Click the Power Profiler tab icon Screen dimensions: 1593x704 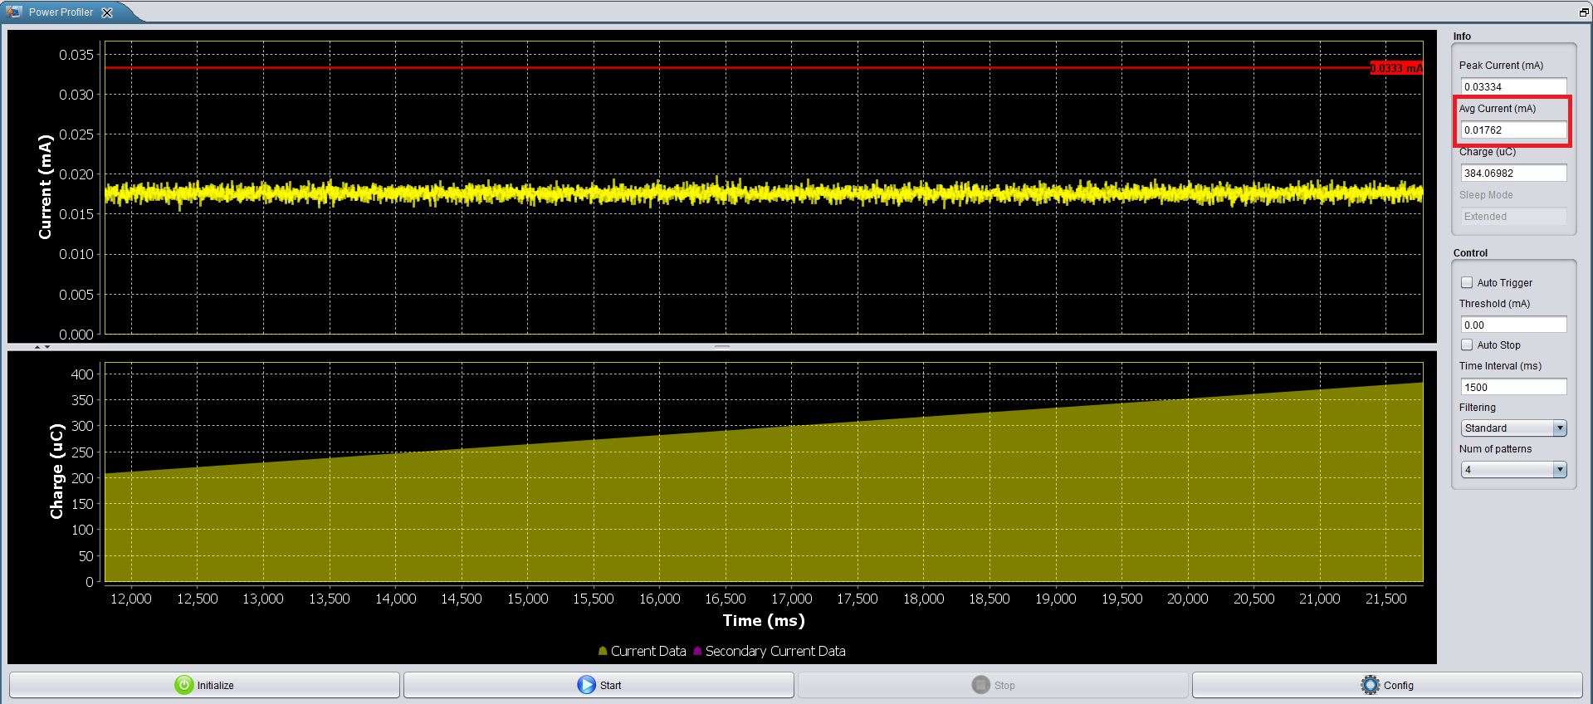[14, 12]
